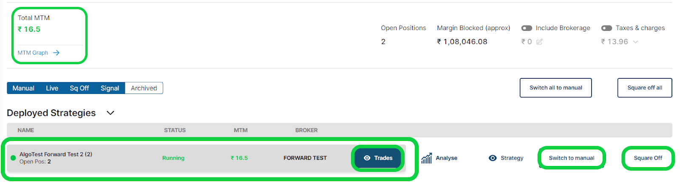
Task: Square Off the AlgoTest strategy
Action: (648, 158)
